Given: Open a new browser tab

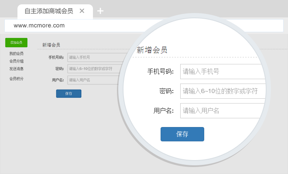Looking at the screenshot, I should [100, 11].
